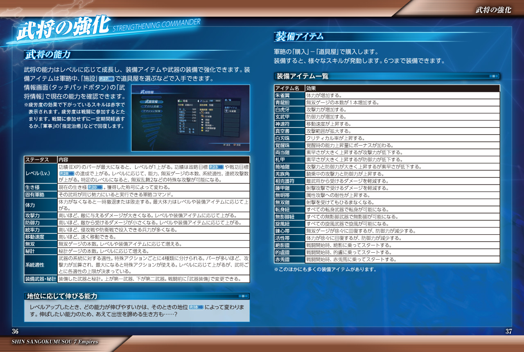Select the 羌族角 item row

click(x=387, y=174)
